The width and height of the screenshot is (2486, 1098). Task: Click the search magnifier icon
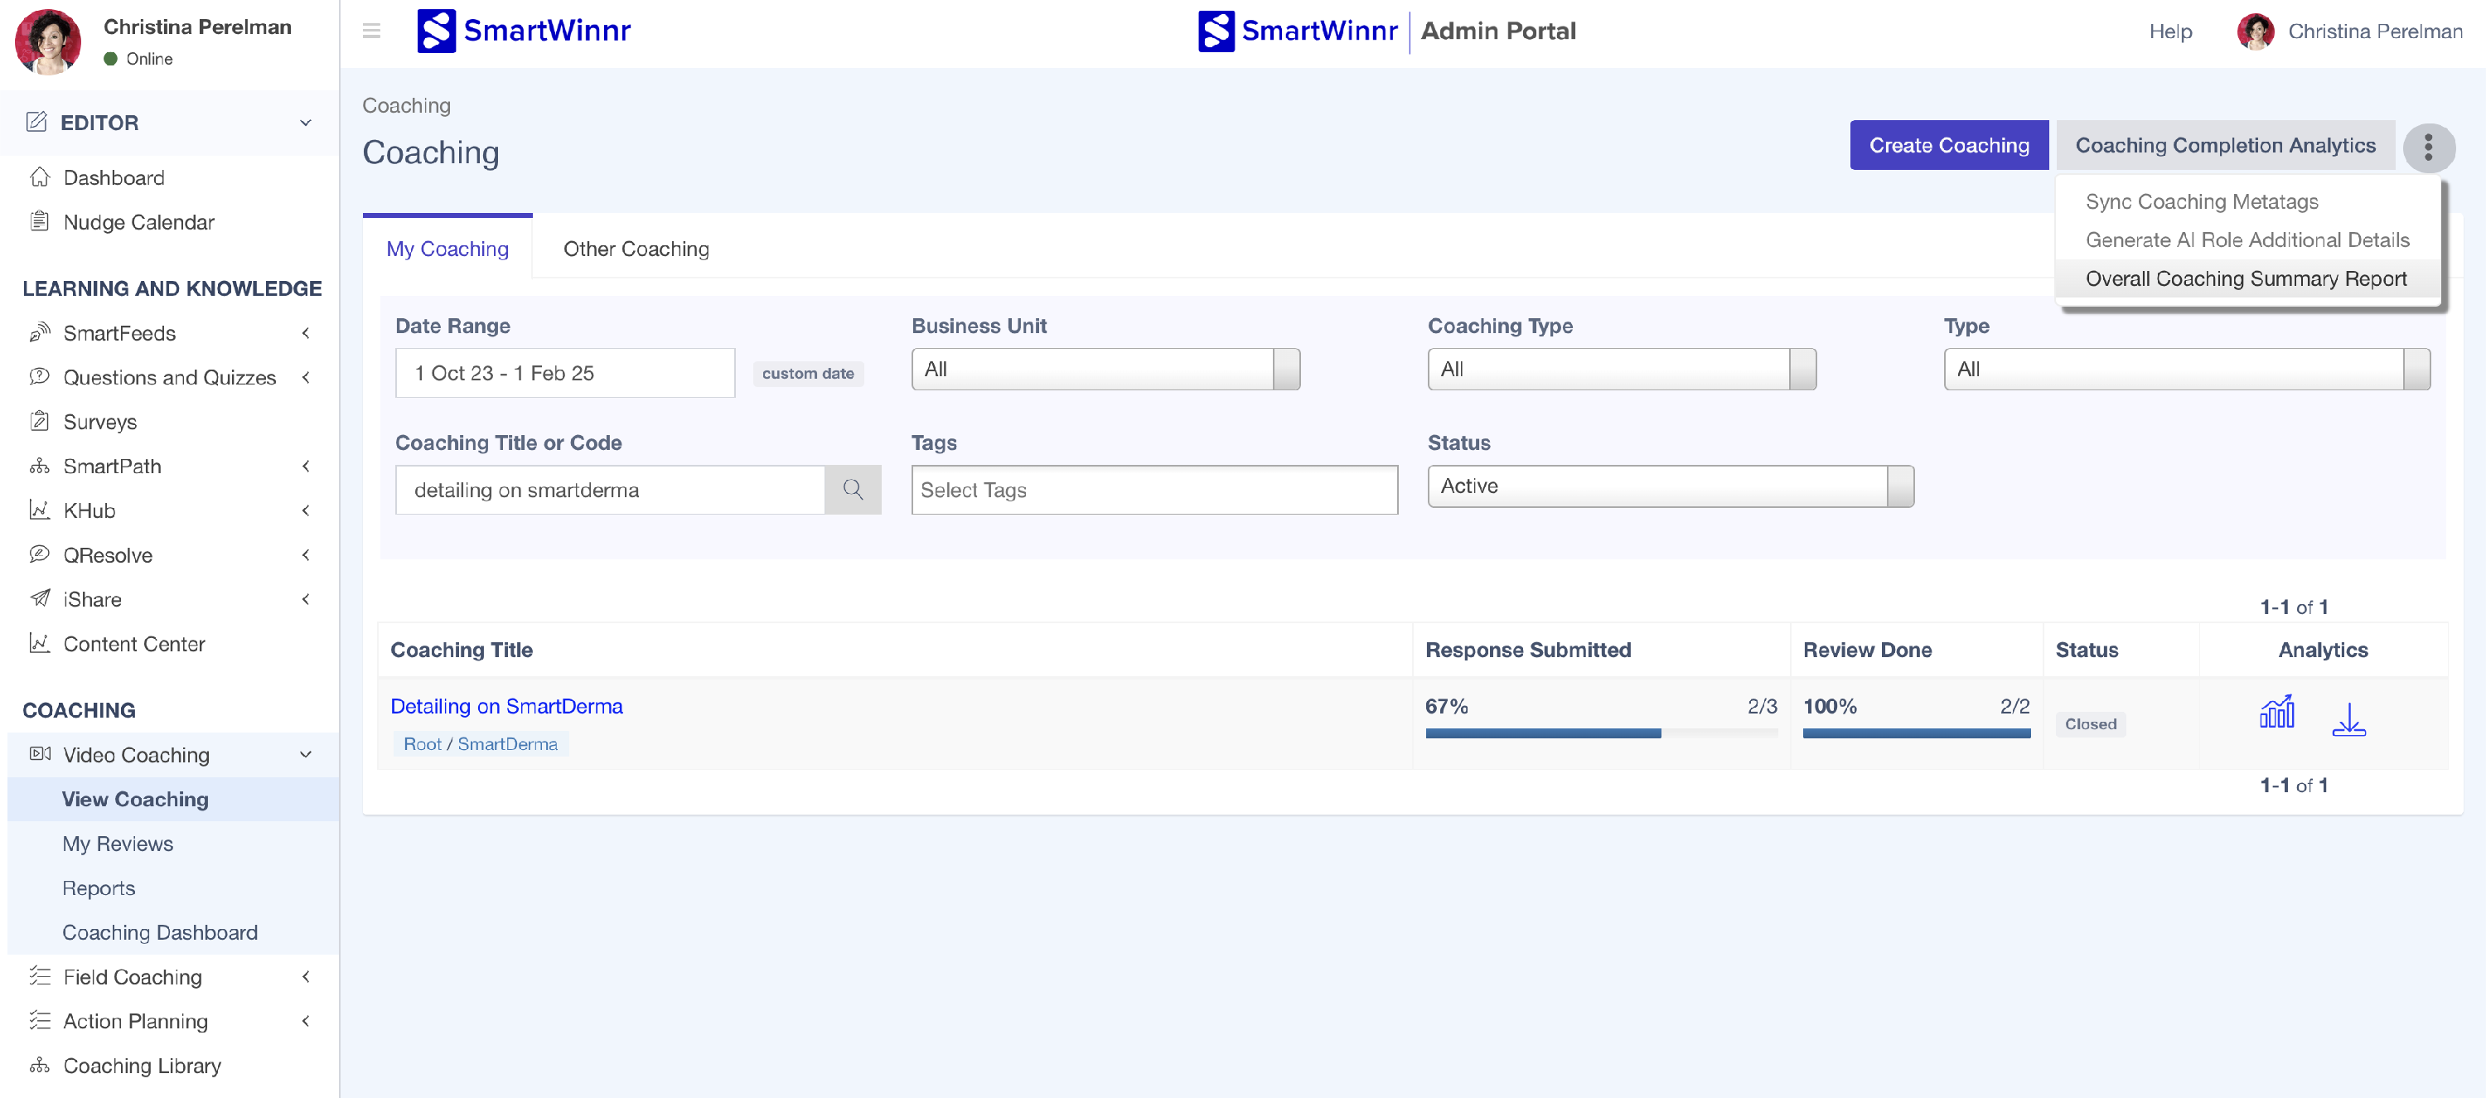point(852,489)
